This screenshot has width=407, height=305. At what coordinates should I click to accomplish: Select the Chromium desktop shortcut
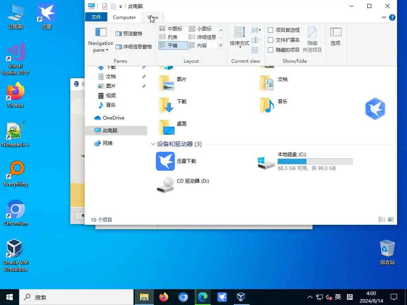click(x=16, y=213)
